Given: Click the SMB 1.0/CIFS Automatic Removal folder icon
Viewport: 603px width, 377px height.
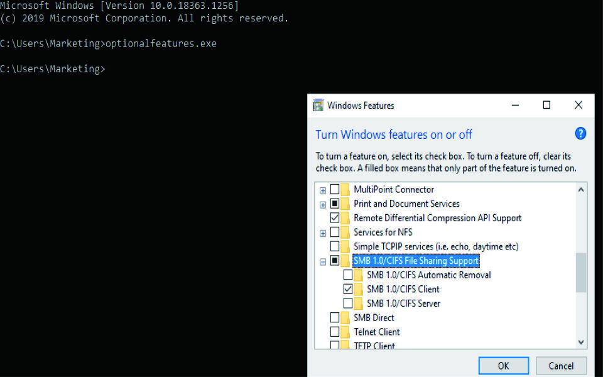Looking at the screenshot, I should tap(359, 275).
